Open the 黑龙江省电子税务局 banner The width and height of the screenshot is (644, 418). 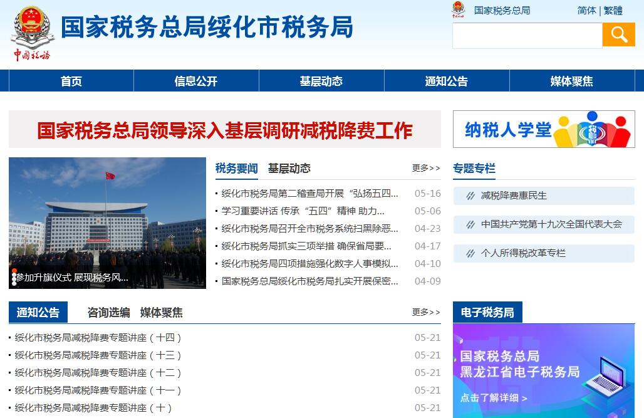pyautogui.click(x=543, y=370)
